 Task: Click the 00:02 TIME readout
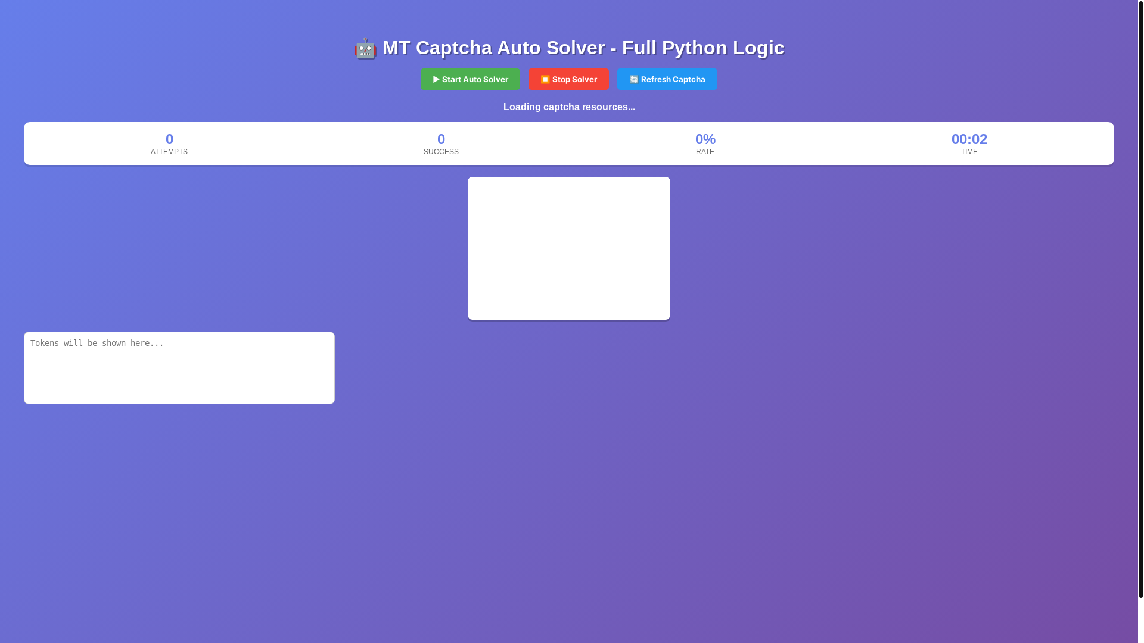pyautogui.click(x=969, y=139)
